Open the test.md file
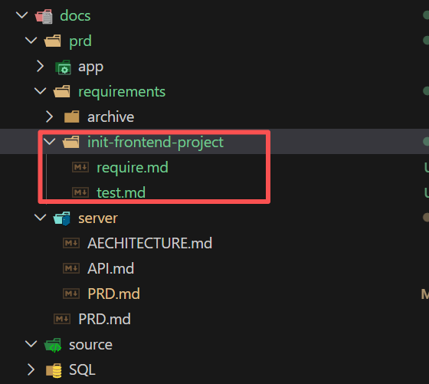429x384 pixels. pos(121,192)
